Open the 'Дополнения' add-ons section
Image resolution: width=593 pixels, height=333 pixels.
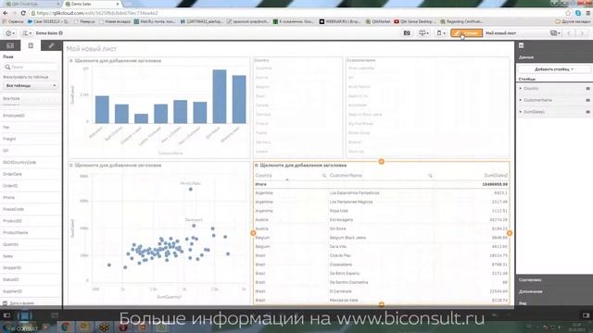coord(554,291)
